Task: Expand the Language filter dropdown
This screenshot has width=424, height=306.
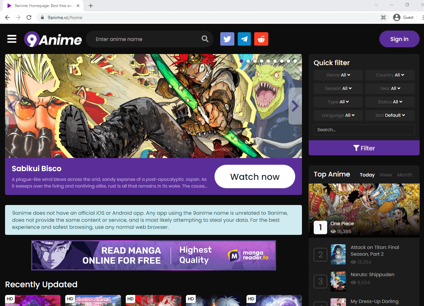Action: 338,115
